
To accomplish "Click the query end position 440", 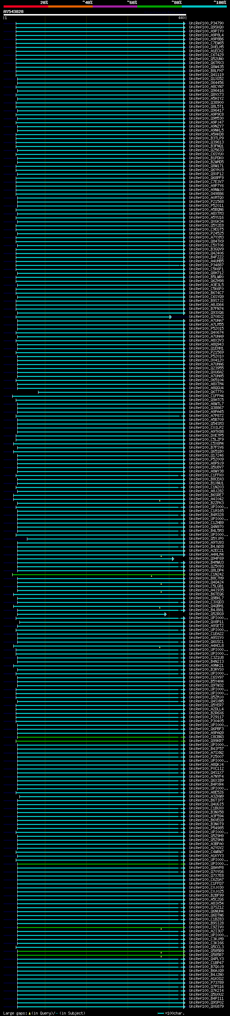I will click(181, 18).
